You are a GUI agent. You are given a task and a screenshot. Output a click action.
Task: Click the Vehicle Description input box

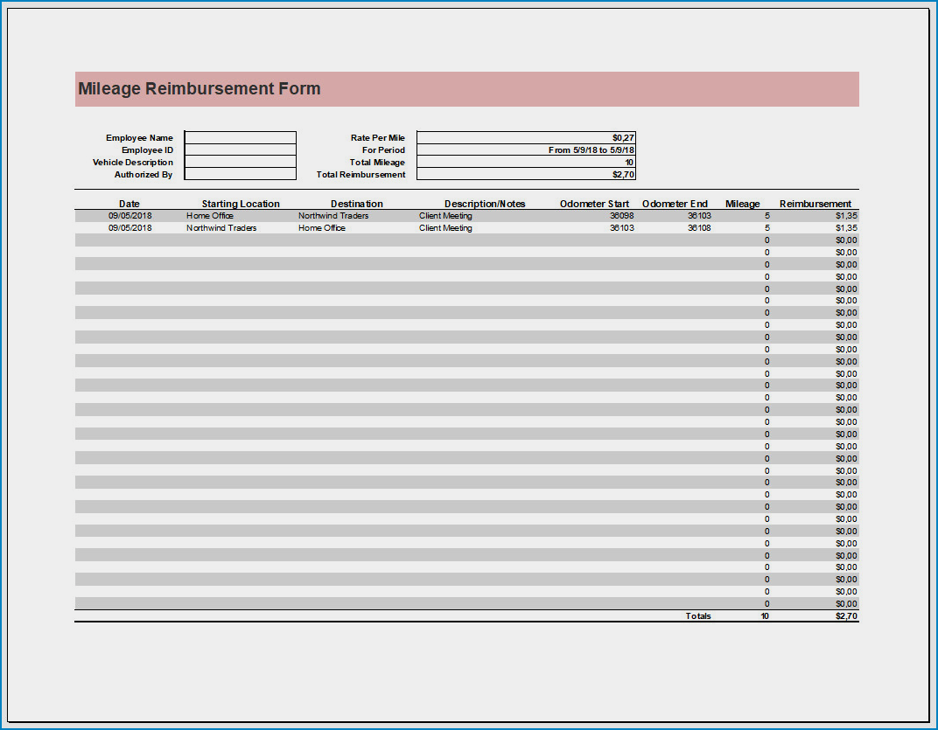click(240, 162)
